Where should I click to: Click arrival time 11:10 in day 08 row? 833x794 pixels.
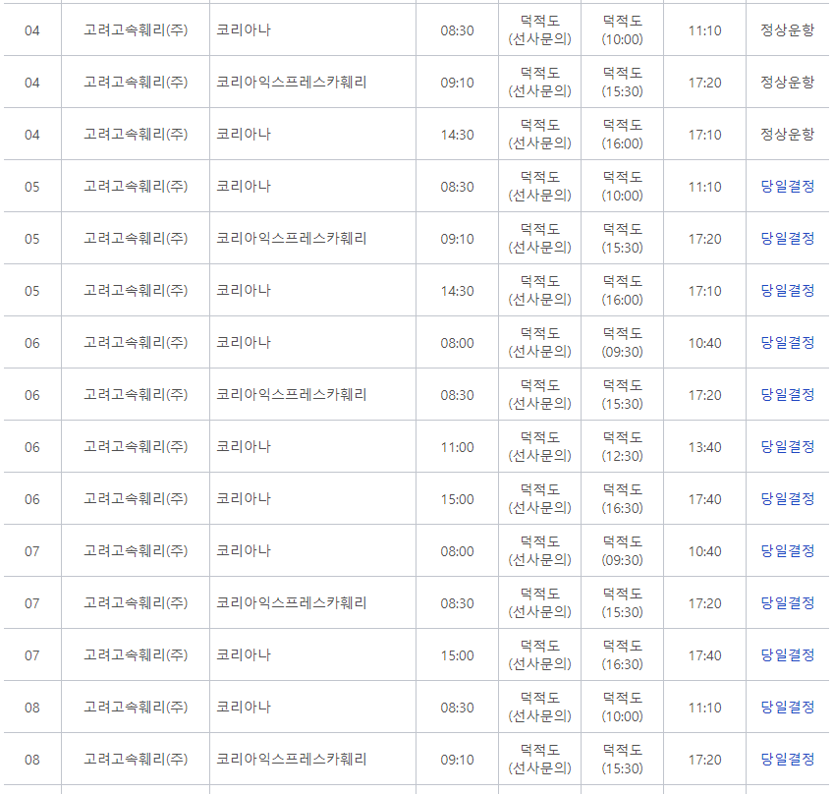tap(704, 708)
